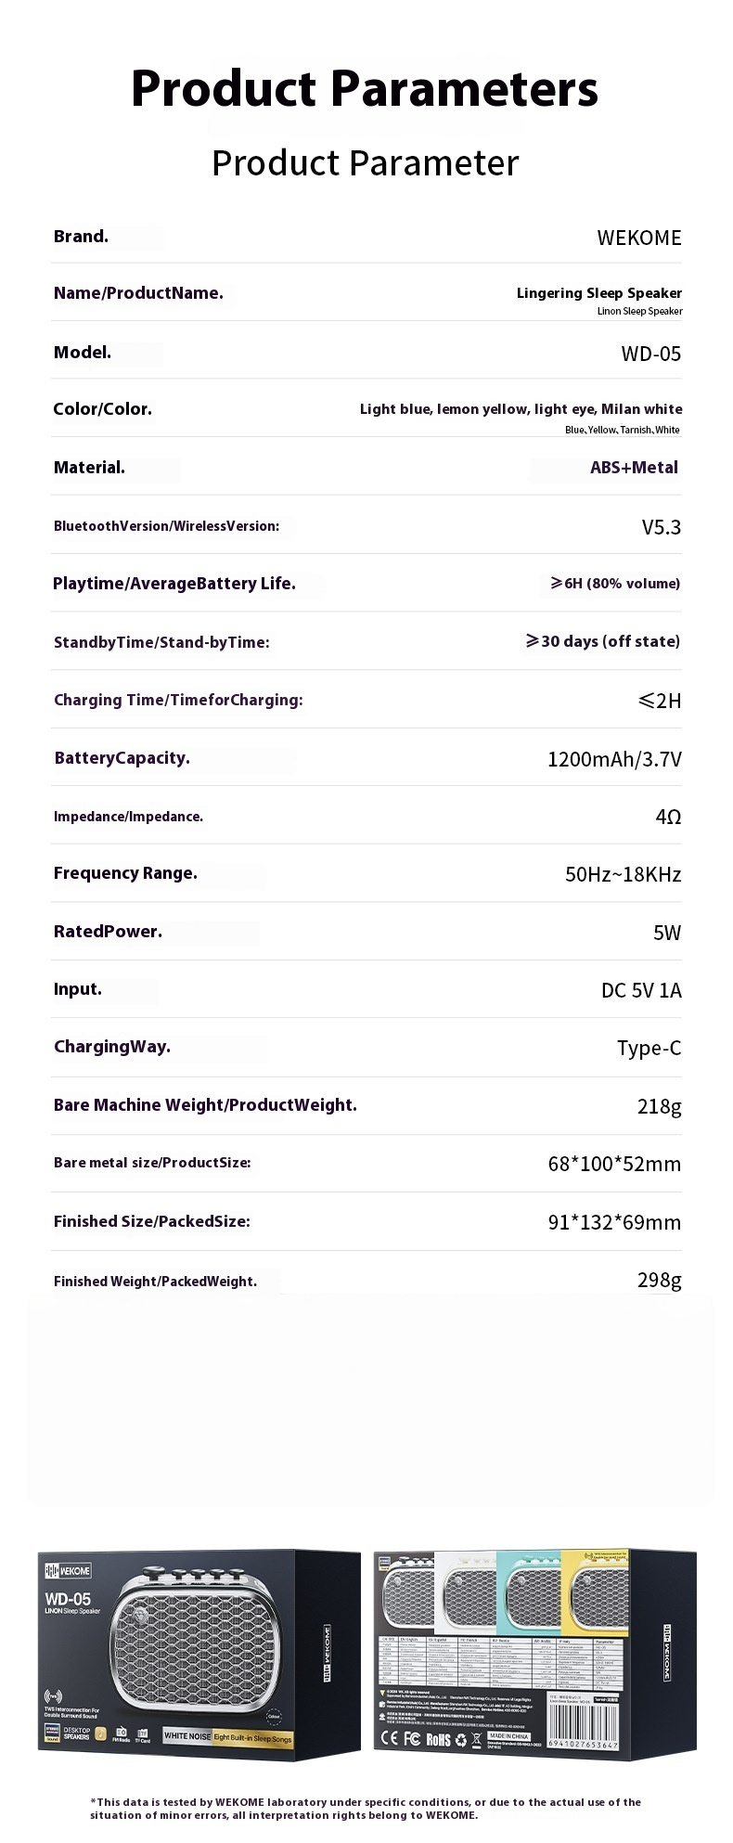This screenshot has width=733, height=1843.
Task: Click the FM Radio icon on box
Action: point(122,1733)
